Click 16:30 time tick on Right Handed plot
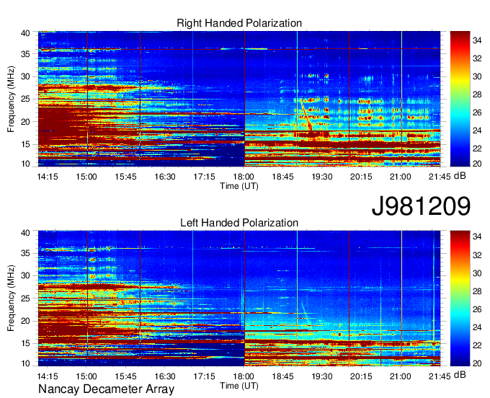Viewport: 490px width, 398px height. [165, 177]
